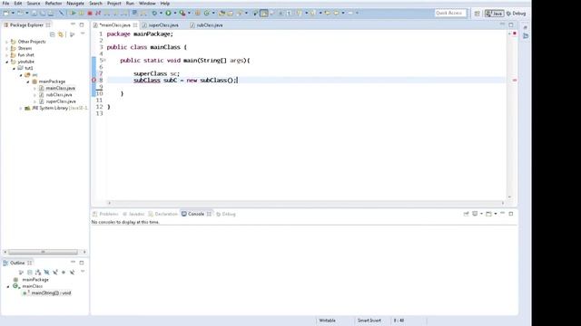Collapse the youtube project node

point(6,62)
